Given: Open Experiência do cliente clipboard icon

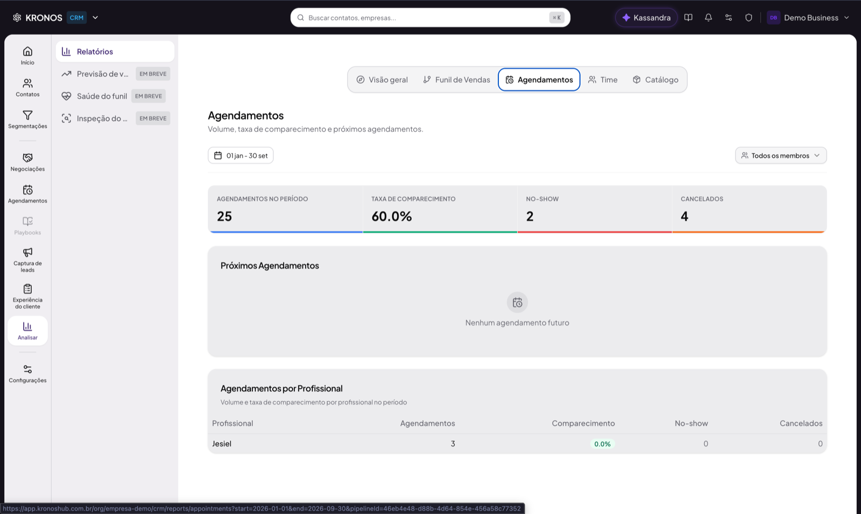Looking at the screenshot, I should pyautogui.click(x=27, y=289).
